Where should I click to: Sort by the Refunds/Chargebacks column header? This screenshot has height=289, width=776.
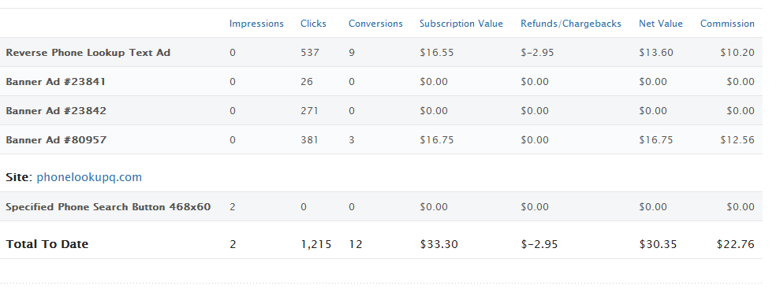pyautogui.click(x=571, y=24)
